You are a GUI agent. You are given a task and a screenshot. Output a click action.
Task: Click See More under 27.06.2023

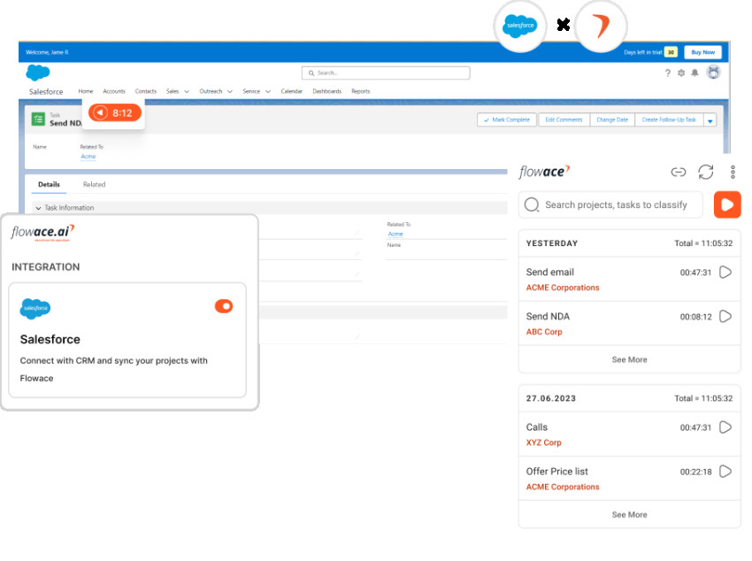click(x=629, y=514)
